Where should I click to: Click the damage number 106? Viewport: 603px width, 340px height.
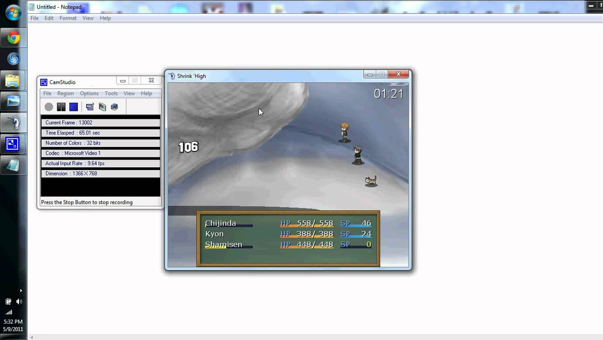click(188, 147)
